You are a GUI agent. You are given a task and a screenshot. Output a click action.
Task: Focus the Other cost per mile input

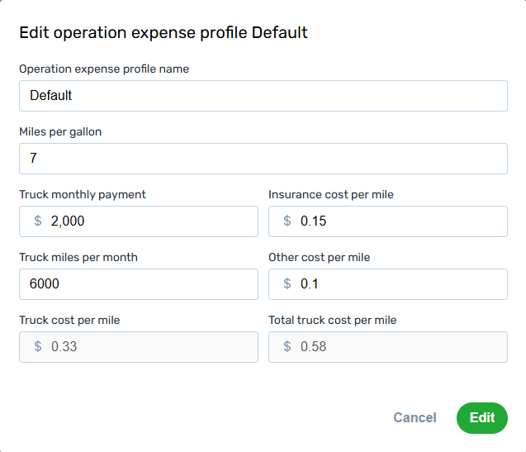pos(388,284)
